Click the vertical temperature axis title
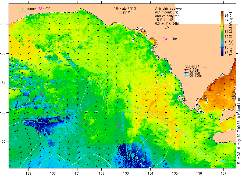Screen dimensions: 242x177 pos(231,34)
